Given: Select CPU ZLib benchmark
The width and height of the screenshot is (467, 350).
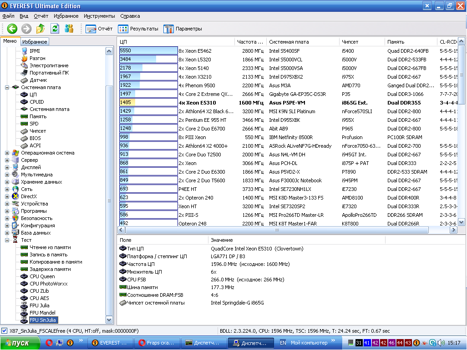Looking at the screenshot, I should tap(39, 291).
